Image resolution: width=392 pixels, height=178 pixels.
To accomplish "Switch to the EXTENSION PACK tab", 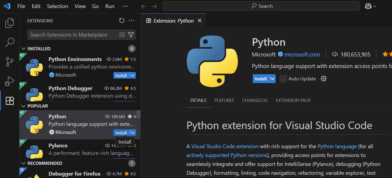I will pyautogui.click(x=293, y=100).
